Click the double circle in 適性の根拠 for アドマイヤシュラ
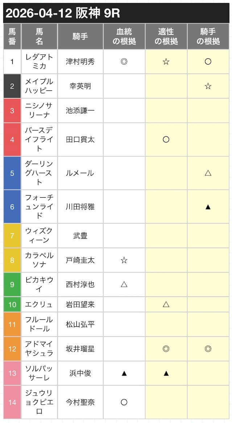 (166, 349)
